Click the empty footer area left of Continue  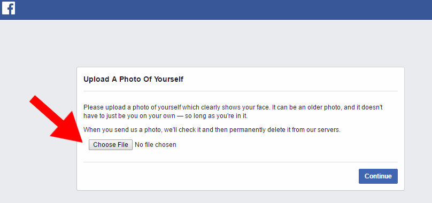click(x=218, y=176)
